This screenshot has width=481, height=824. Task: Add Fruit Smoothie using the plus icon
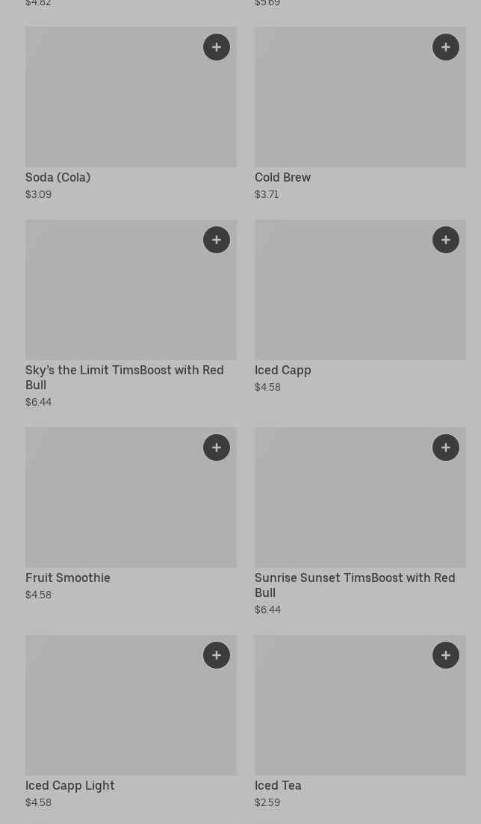(x=217, y=447)
